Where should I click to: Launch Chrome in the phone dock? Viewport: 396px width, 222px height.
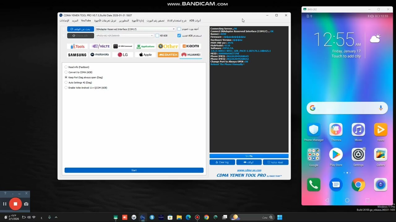[358, 184]
